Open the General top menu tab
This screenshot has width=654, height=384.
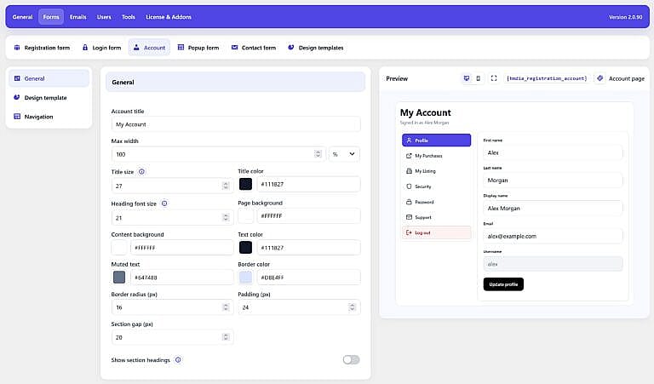pyautogui.click(x=22, y=17)
